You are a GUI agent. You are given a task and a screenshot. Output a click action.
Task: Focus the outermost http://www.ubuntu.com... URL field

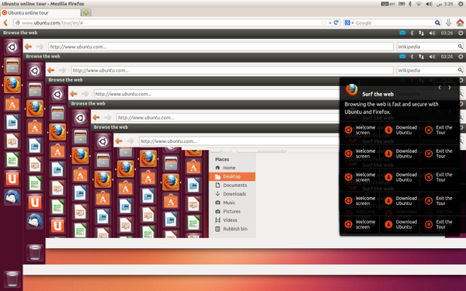coord(221,47)
